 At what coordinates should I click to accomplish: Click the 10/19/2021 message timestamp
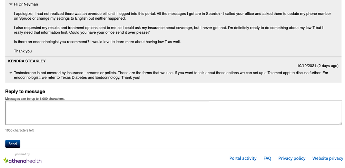click(318, 66)
